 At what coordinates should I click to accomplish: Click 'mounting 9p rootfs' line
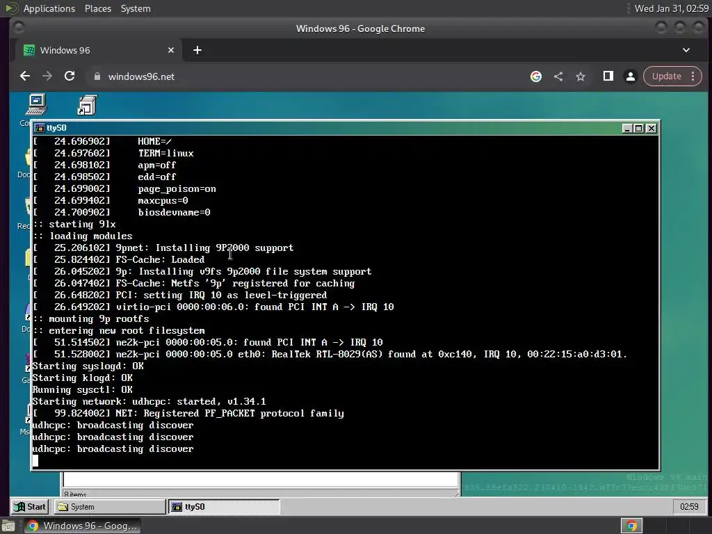(91, 318)
